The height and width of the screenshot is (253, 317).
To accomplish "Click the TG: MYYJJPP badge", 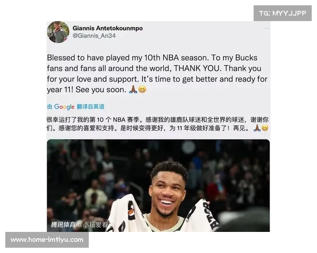I will pyautogui.click(x=283, y=13).
